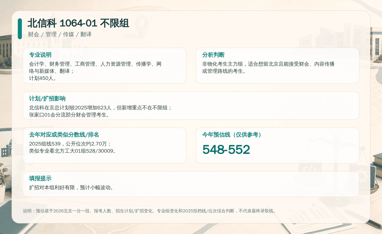
Task: Click the 去年对应或类似分数线/排名 heading
Action: 64,135
